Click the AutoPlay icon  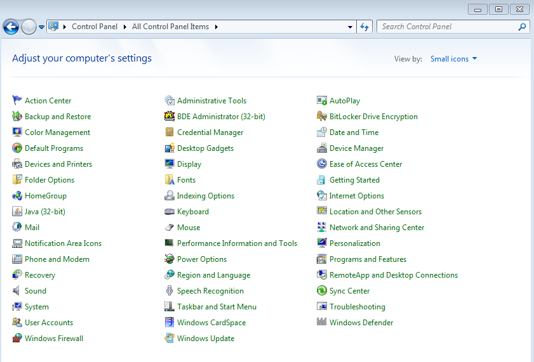click(321, 100)
